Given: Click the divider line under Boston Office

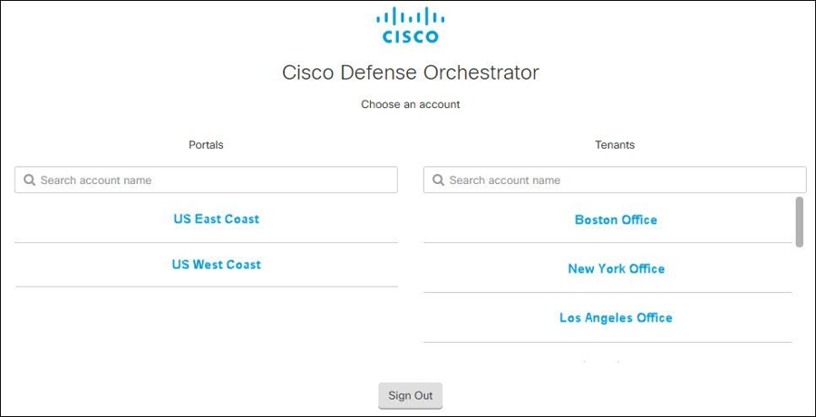Looking at the screenshot, I should click(607, 243).
